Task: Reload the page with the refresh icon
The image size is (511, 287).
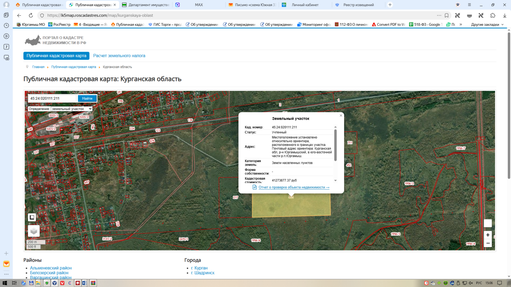Action: click(x=31, y=15)
